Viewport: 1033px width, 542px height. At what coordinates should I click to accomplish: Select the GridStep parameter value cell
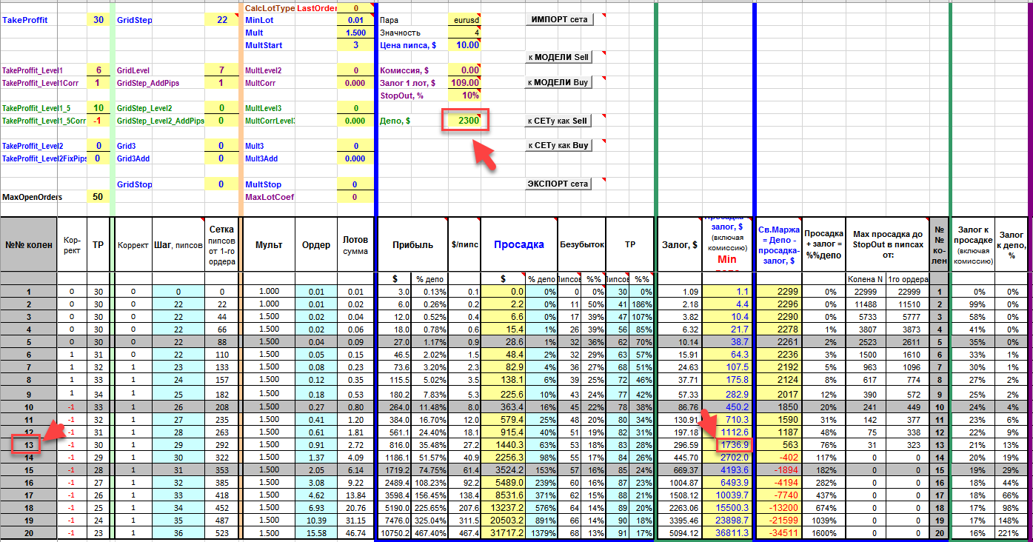(x=222, y=20)
